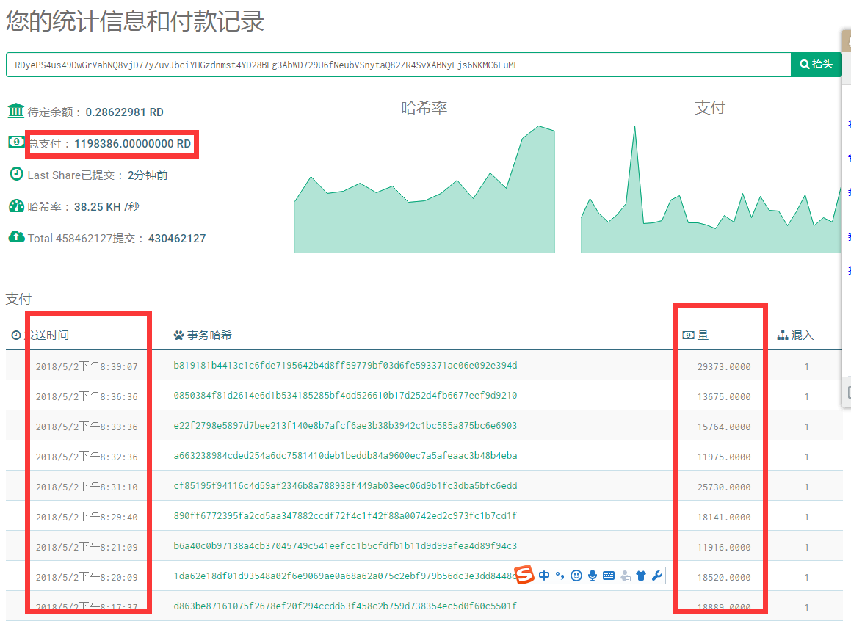Click the wallet address input field
The height and width of the screenshot is (624, 851).
click(x=399, y=65)
